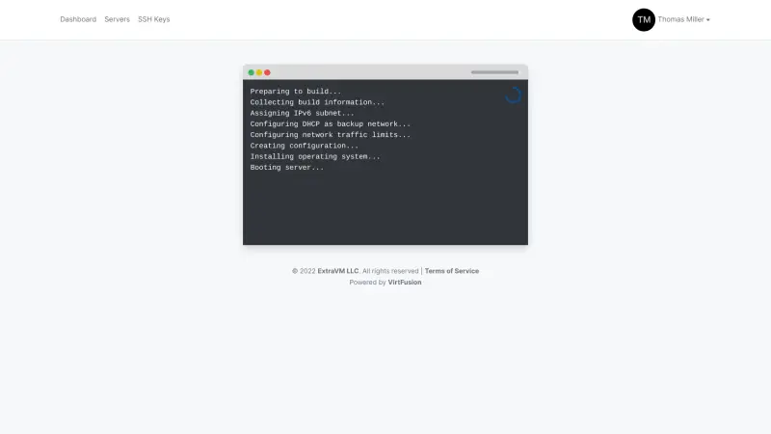Click the TM avatar circle

coord(644,19)
